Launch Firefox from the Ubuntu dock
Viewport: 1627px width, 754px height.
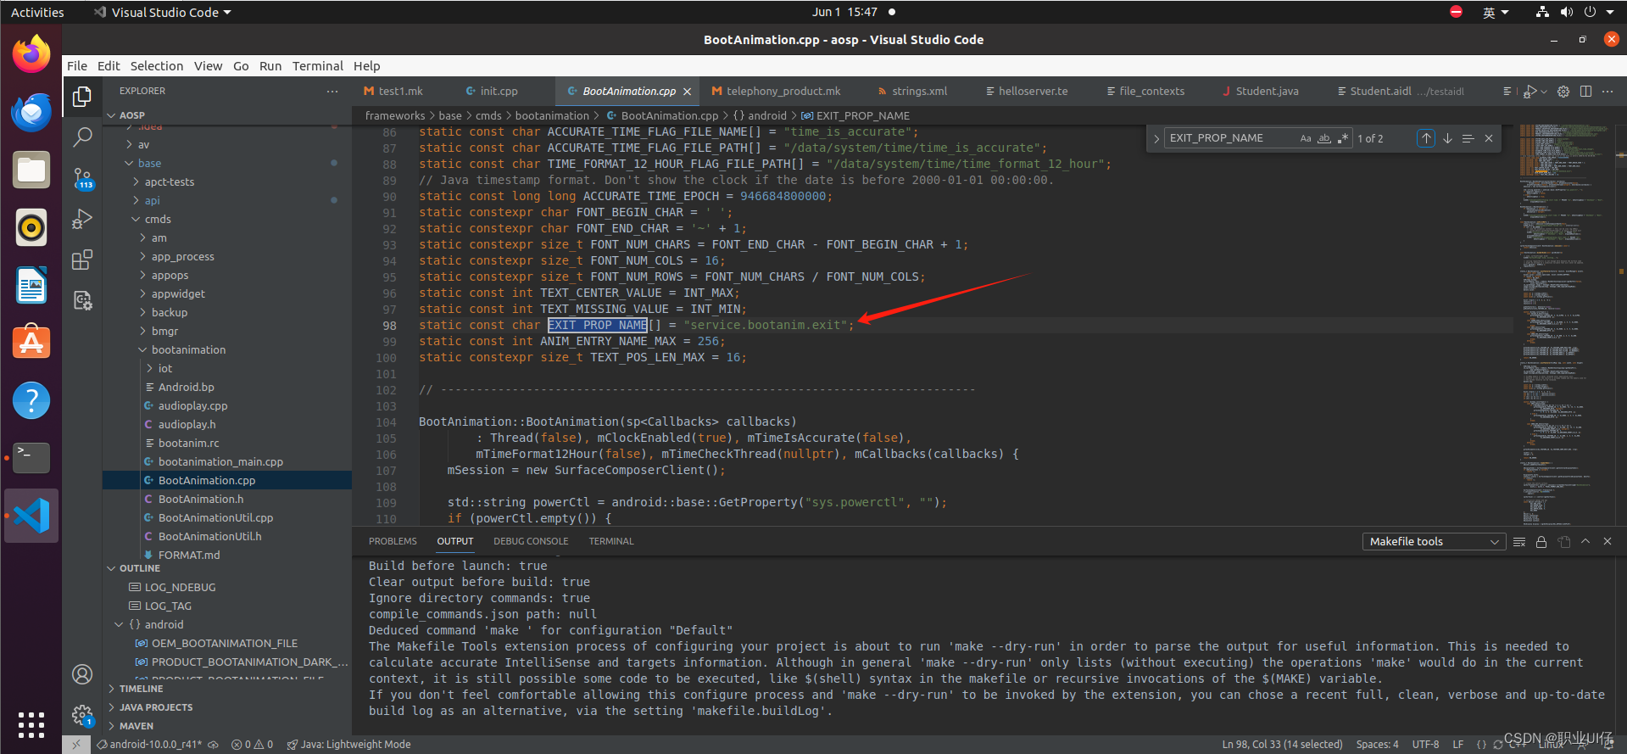[31, 55]
